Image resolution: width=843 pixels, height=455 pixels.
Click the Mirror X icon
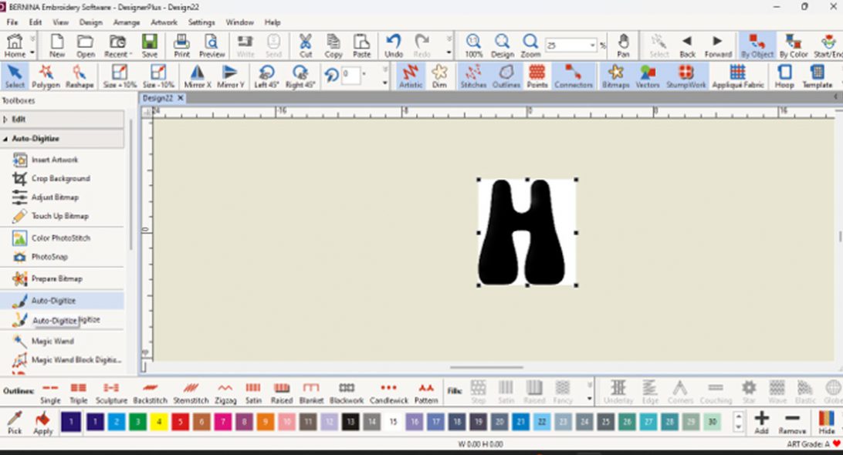pyautogui.click(x=198, y=76)
